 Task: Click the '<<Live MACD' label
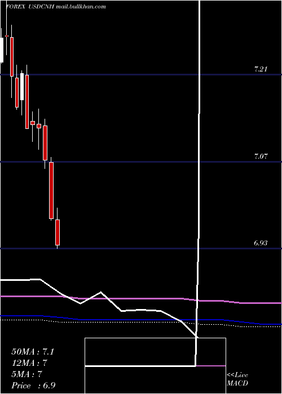pyautogui.click(x=237, y=379)
